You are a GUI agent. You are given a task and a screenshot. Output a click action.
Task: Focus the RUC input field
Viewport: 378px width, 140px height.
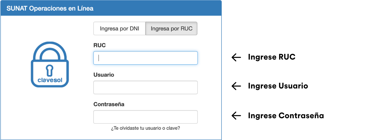145,58
